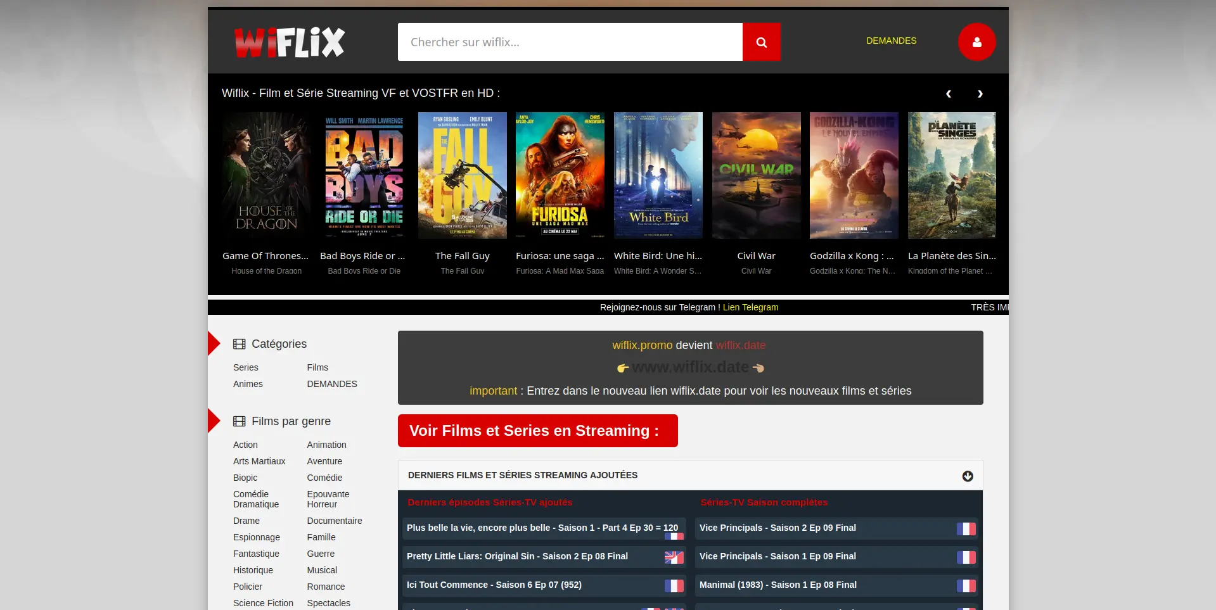
Task: Select the Guerre genre
Action: [x=321, y=554]
